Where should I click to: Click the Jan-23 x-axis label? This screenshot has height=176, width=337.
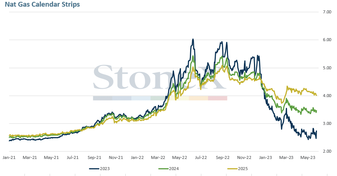click(x=265, y=157)
